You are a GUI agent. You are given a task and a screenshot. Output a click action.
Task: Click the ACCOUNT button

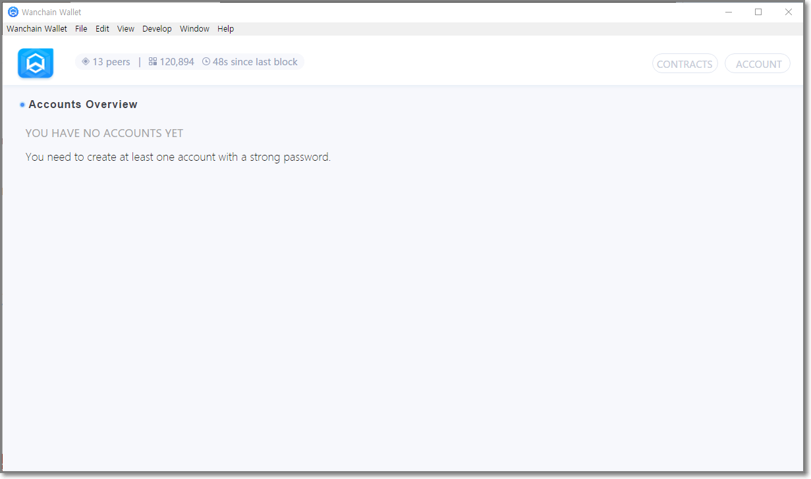(x=758, y=64)
